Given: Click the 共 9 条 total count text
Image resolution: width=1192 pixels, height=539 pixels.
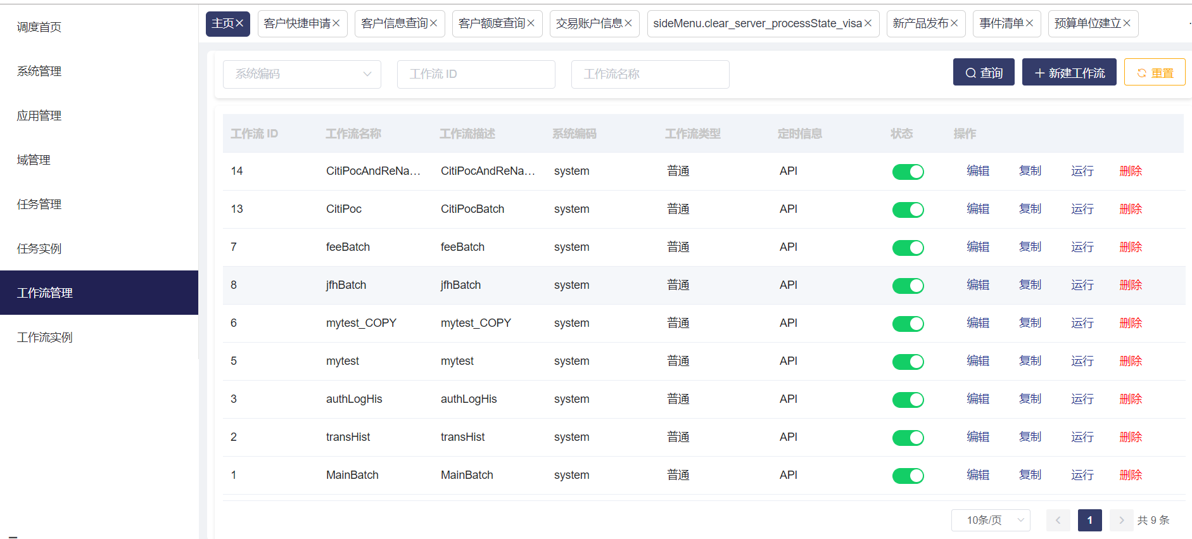Looking at the screenshot, I should point(1153,520).
